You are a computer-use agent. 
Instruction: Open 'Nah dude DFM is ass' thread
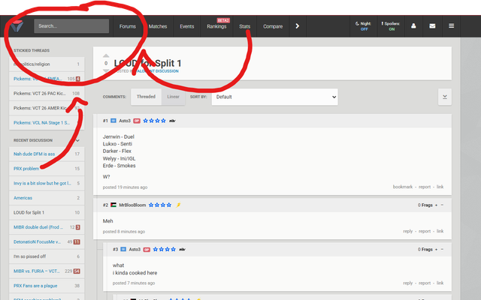(x=47, y=154)
